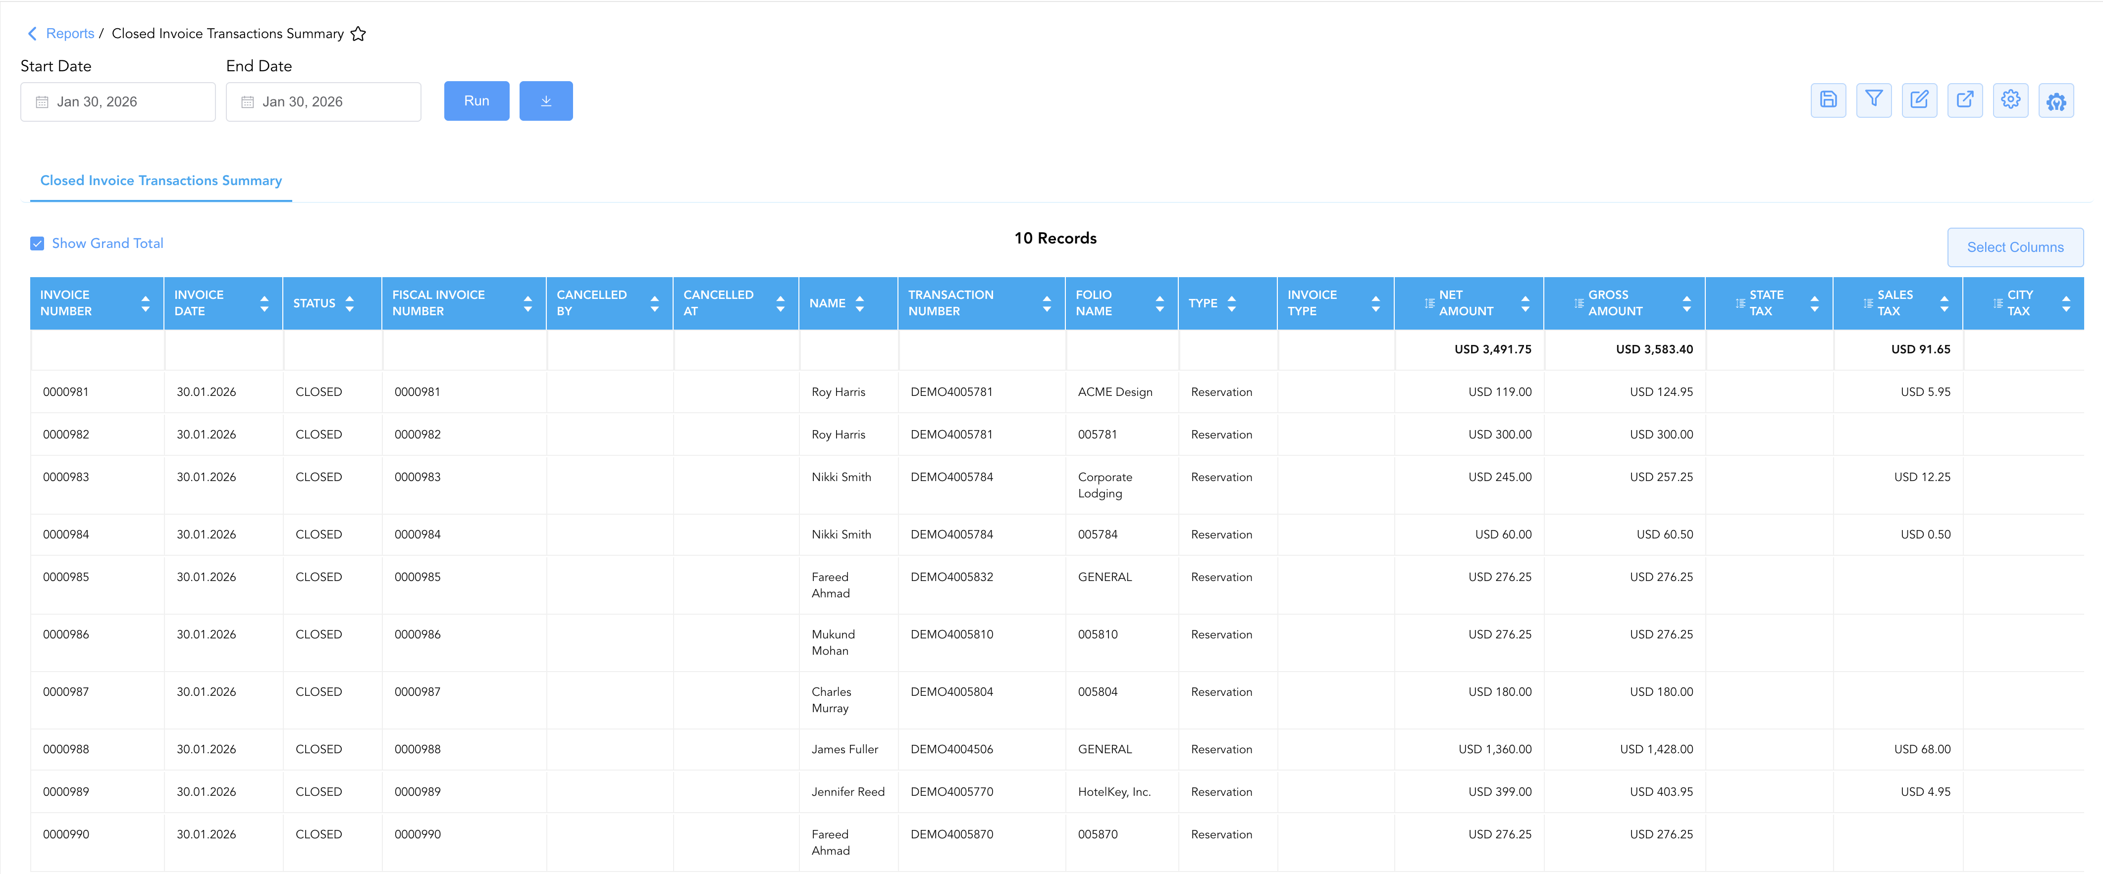Sort by State Tax arrows

1815,303
